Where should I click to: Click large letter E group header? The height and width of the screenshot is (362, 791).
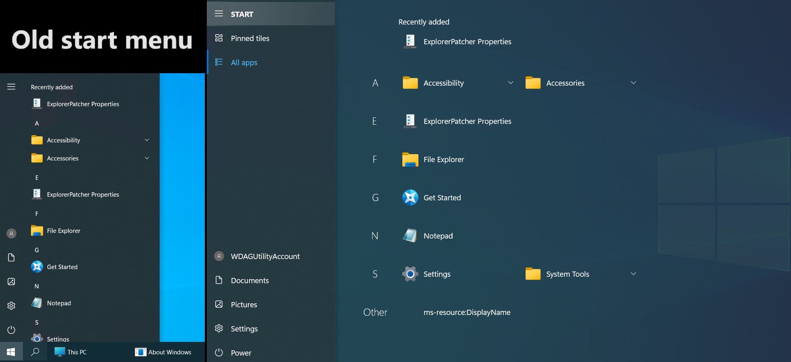point(375,121)
